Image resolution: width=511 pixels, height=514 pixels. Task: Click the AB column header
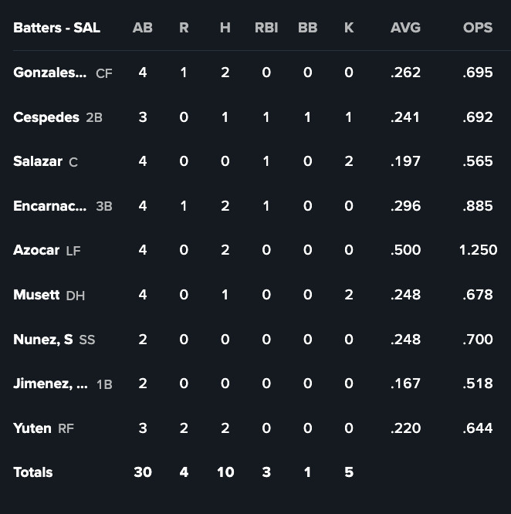143,28
